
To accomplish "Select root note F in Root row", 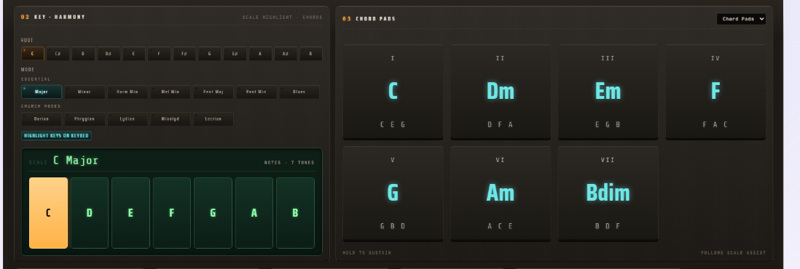I will (x=159, y=54).
